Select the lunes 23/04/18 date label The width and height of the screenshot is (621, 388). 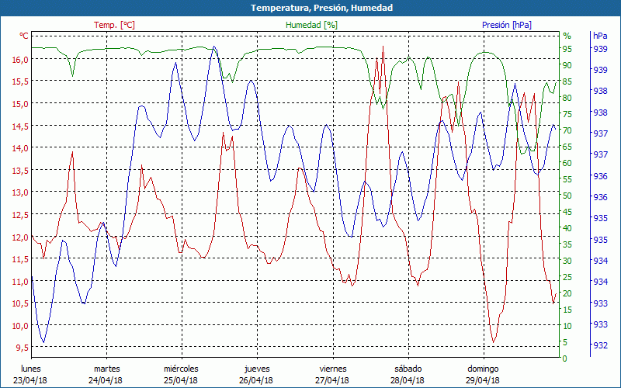click(31, 374)
